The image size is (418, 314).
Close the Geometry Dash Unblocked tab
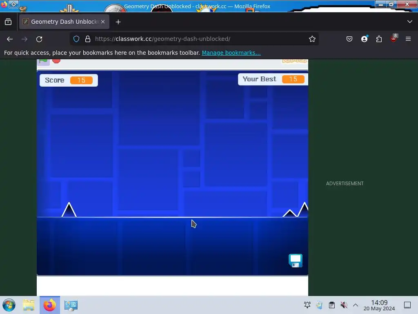pos(103,22)
